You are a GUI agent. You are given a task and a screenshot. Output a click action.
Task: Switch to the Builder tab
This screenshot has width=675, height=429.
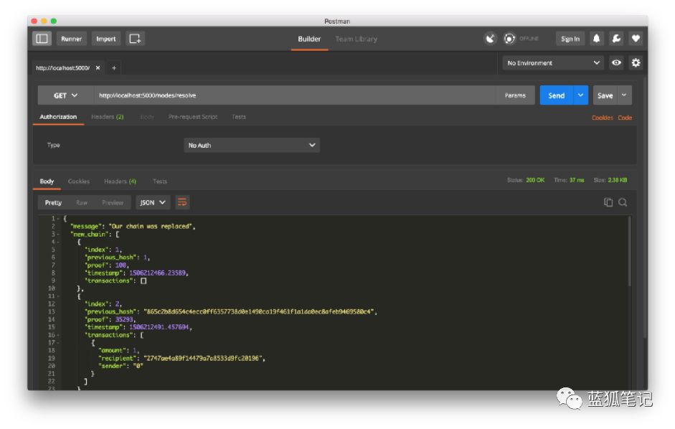(x=309, y=39)
